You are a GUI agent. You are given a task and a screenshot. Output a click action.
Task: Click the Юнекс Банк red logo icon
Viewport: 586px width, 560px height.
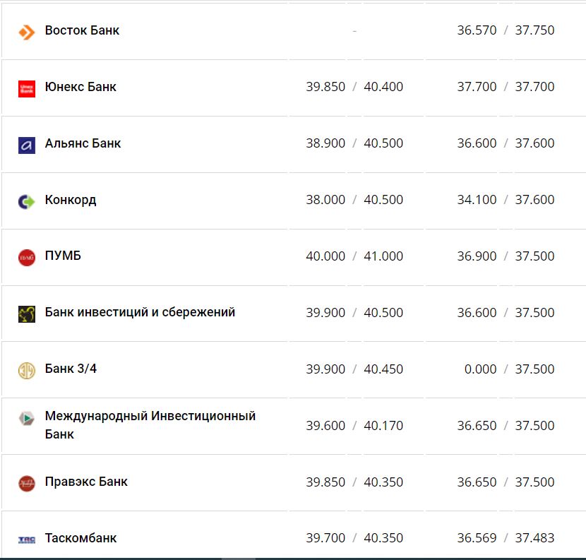(26, 88)
